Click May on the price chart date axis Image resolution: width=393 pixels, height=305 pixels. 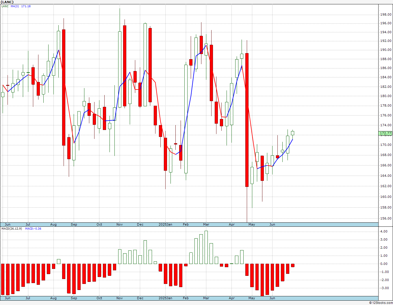[252, 224]
